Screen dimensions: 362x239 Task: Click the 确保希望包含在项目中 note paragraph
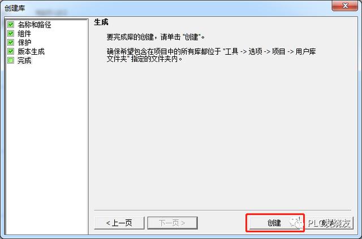pyautogui.click(x=211, y=55)
